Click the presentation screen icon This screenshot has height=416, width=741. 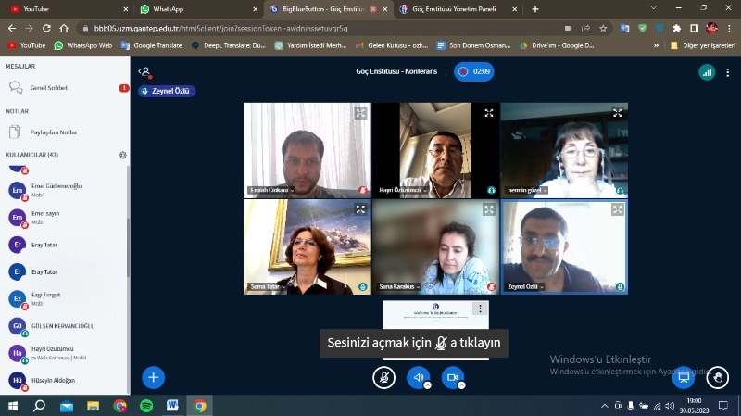point(684,377)
